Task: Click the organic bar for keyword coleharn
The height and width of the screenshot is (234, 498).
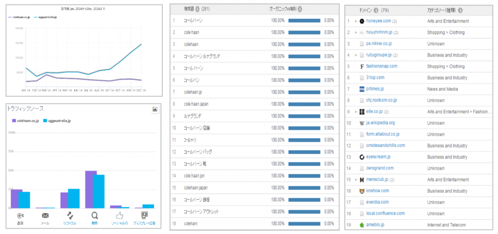Action: coord(304,223)
